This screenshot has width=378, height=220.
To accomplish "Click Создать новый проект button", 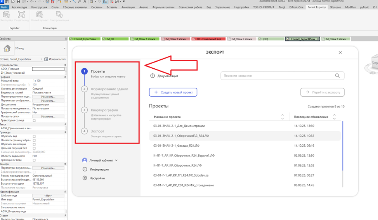I will click(173, 92).
